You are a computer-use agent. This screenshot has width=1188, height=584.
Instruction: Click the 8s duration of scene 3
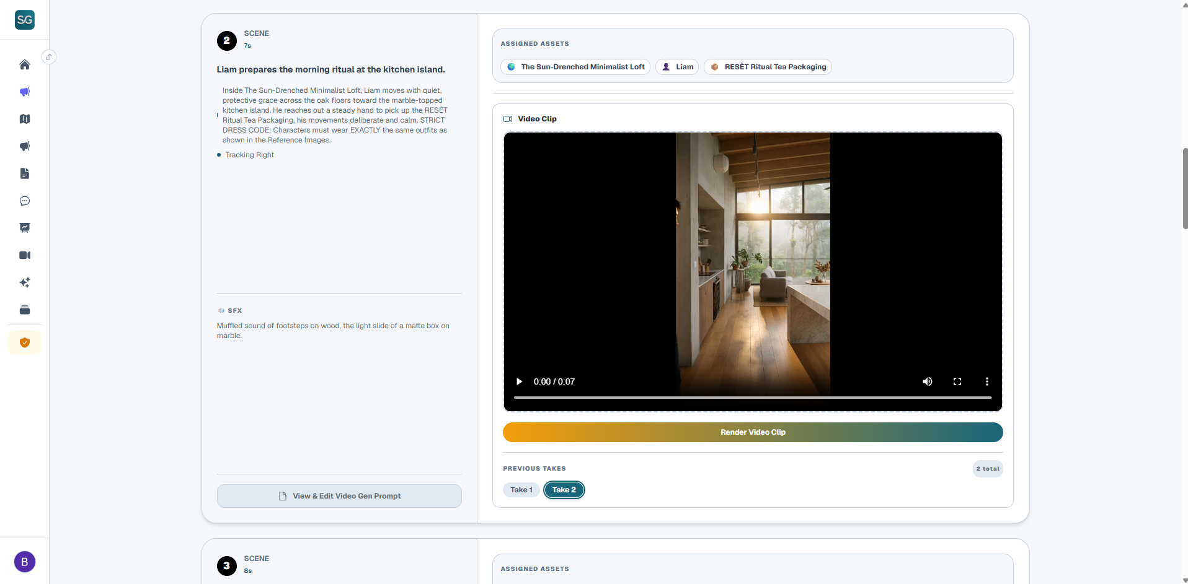pos(248,571)
